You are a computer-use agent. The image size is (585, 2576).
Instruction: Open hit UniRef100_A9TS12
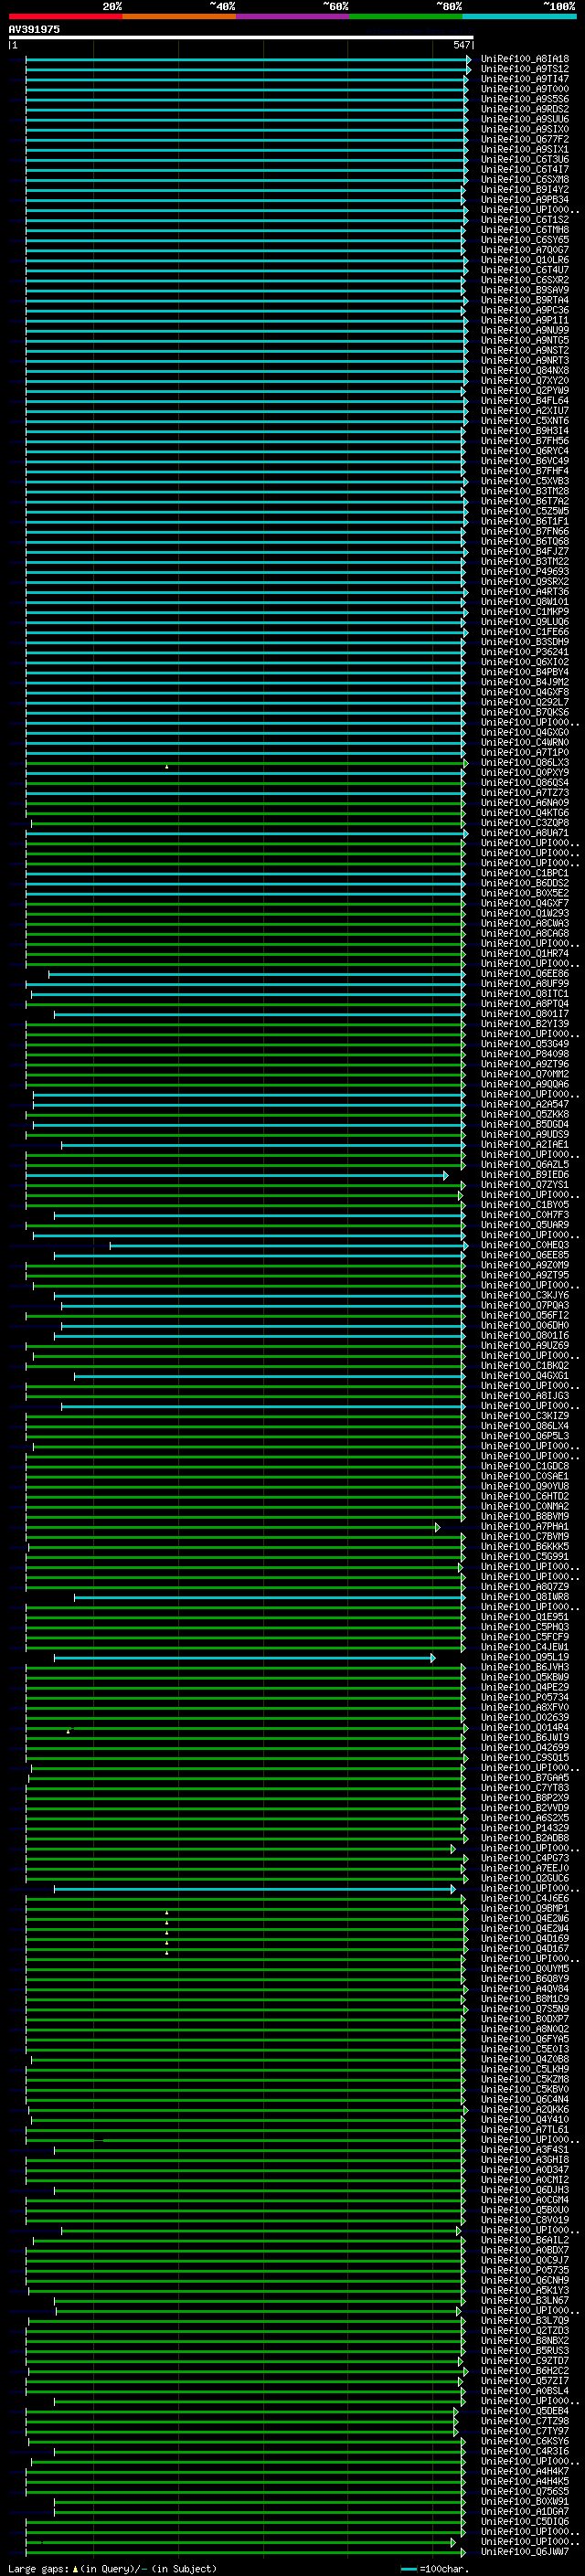[x=525, y=69]
